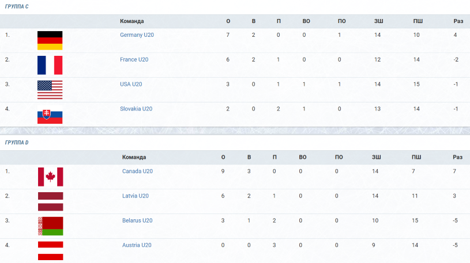Click the Latvia U20 flag icon
470x263 pixels.
(x=50, y=201)
